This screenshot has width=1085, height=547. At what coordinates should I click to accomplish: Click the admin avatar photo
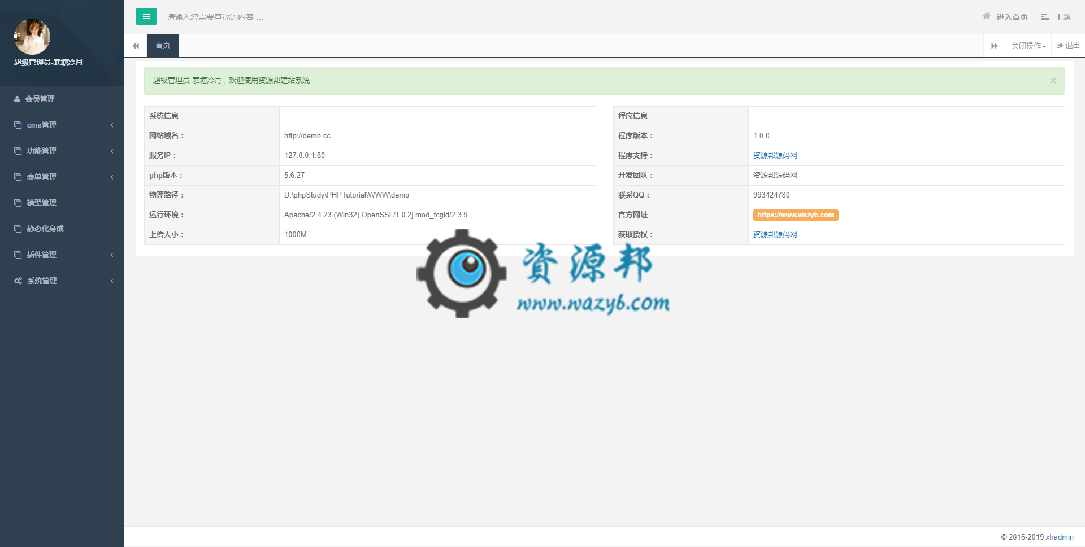pyautogui.click(x=32, y=37)
